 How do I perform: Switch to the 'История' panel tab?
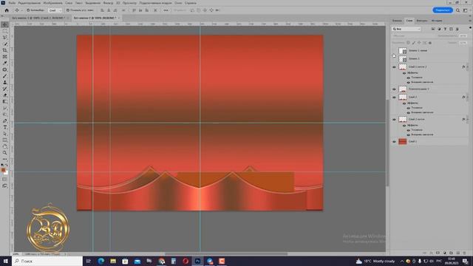(437, 21)
